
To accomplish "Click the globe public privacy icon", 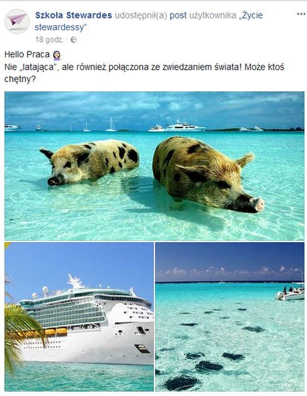I will coord(74,40).
